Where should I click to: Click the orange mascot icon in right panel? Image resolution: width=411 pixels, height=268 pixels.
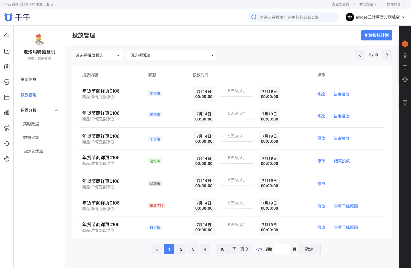(x=405, y=44)
